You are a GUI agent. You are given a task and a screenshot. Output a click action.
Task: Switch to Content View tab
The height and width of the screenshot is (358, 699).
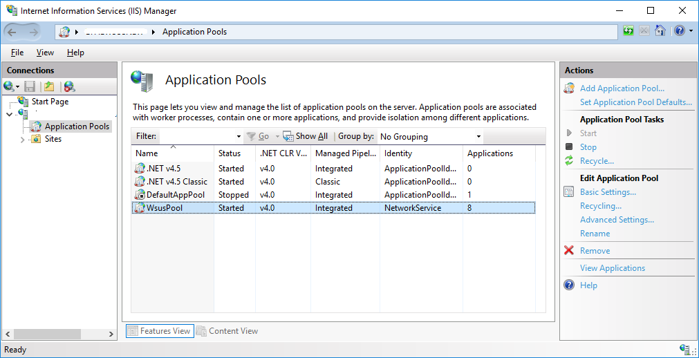(227, 331)
